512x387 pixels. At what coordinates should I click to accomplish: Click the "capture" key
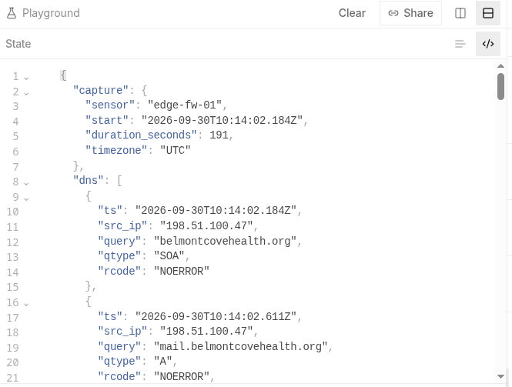(101, 90)
